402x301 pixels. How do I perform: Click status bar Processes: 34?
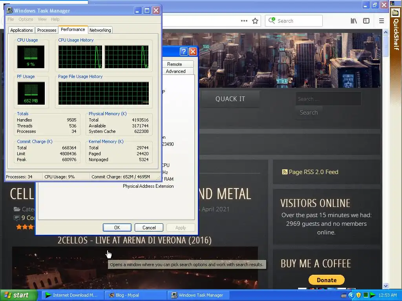point(19,177)
